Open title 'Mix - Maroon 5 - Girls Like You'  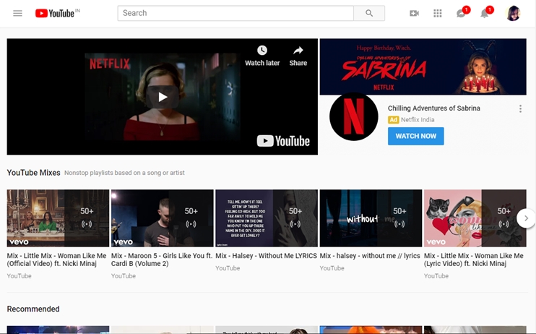162,260
